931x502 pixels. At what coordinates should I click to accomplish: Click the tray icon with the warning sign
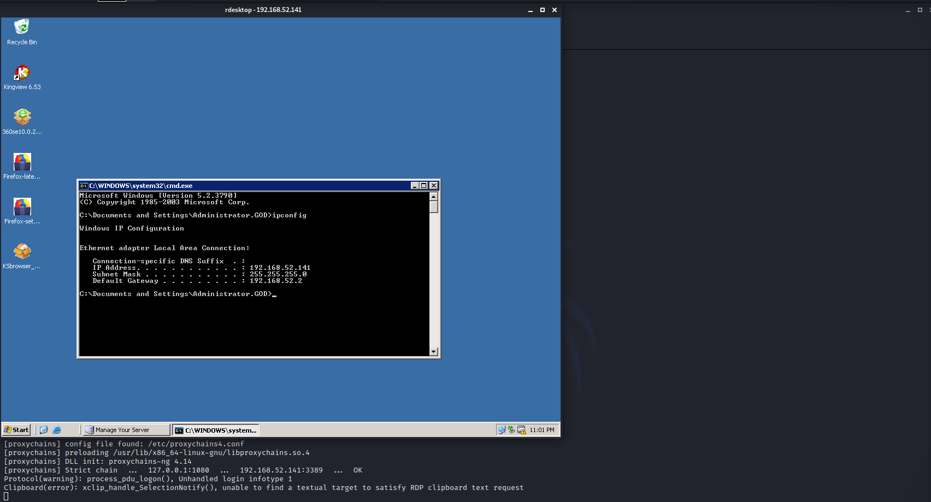tap(521, 430)
